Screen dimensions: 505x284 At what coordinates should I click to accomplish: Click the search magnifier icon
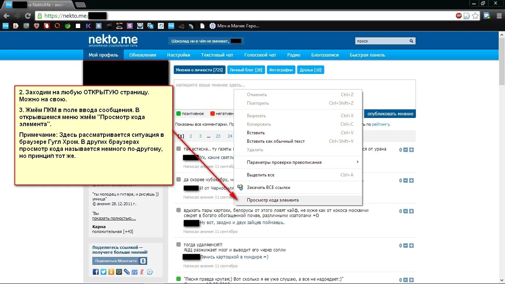(412, 41)
